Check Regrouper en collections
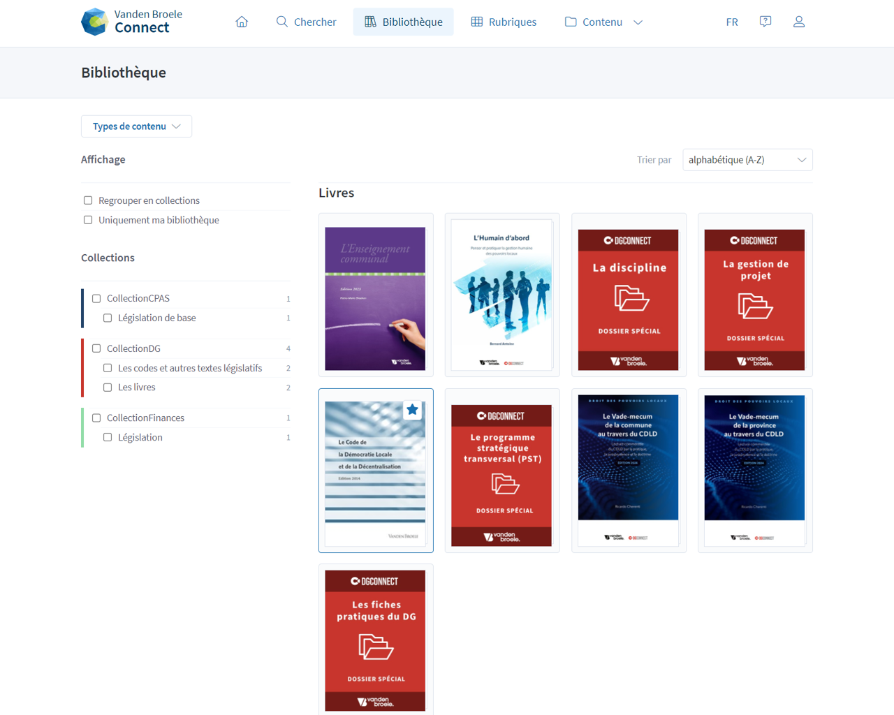The image size is (894, 715). [x=88, y=200]
